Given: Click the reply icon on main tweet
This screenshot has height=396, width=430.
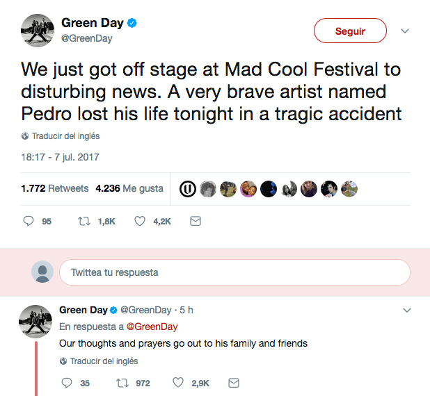Looking at the screenshot, I should pos(29,222).
